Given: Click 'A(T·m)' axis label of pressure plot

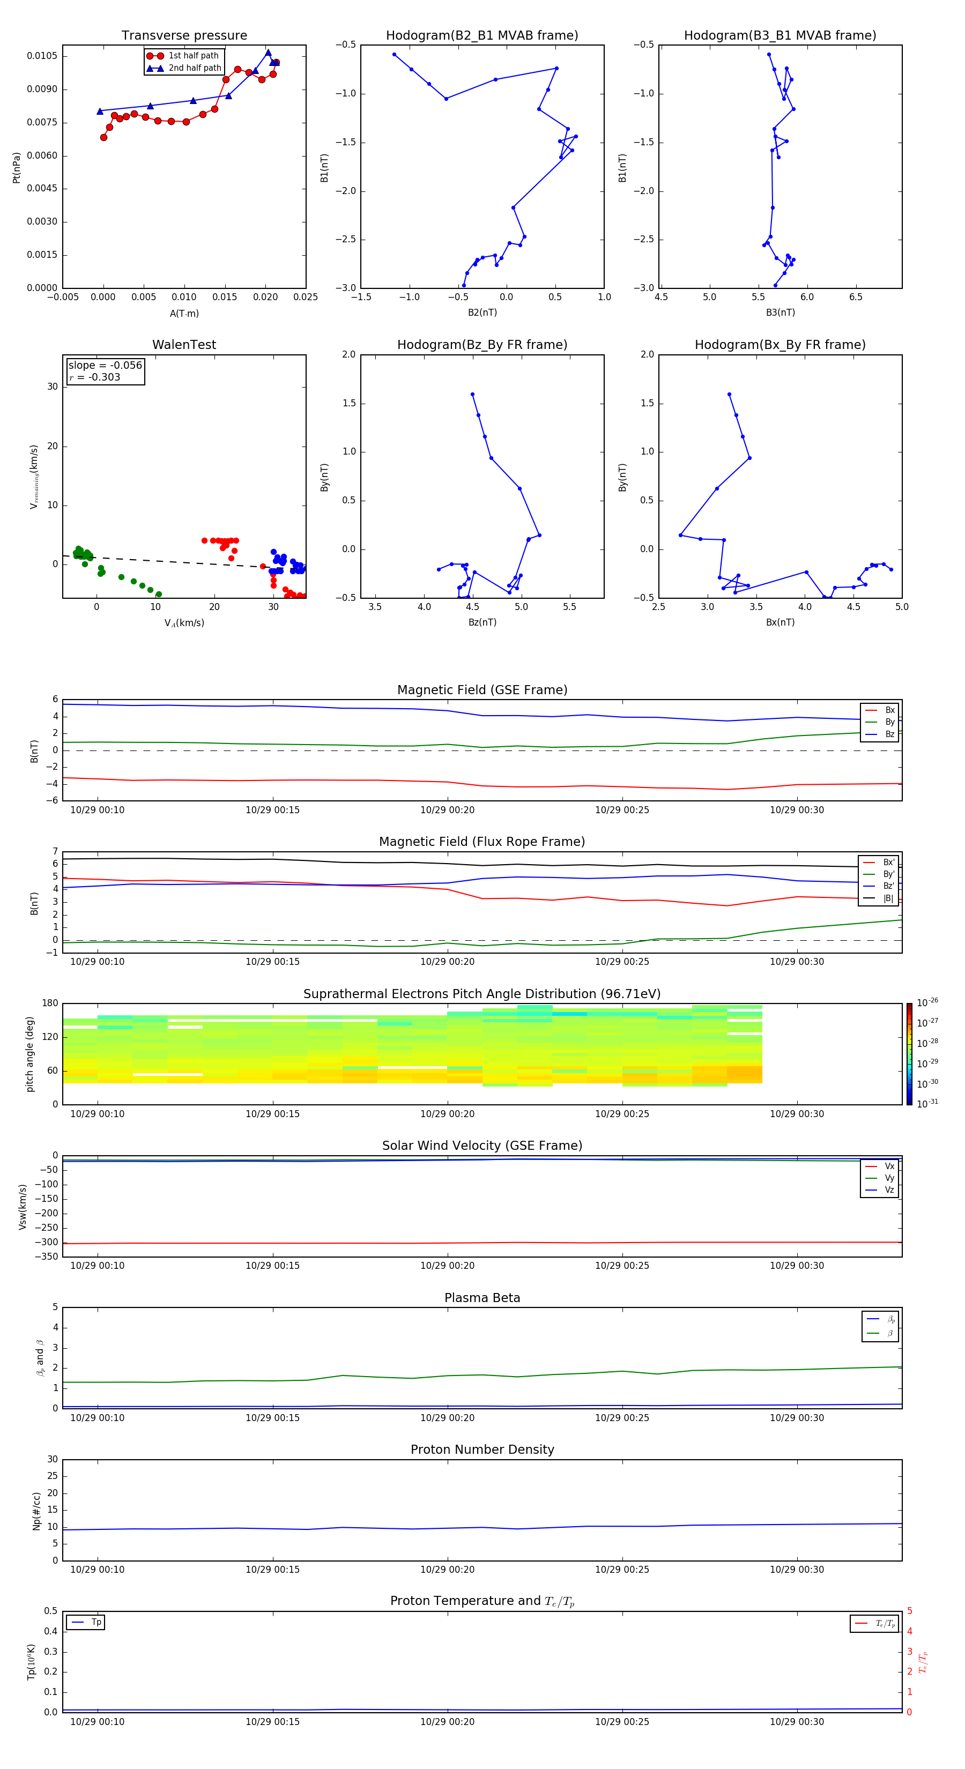Looking at the screenshot, I should [184, 314].
